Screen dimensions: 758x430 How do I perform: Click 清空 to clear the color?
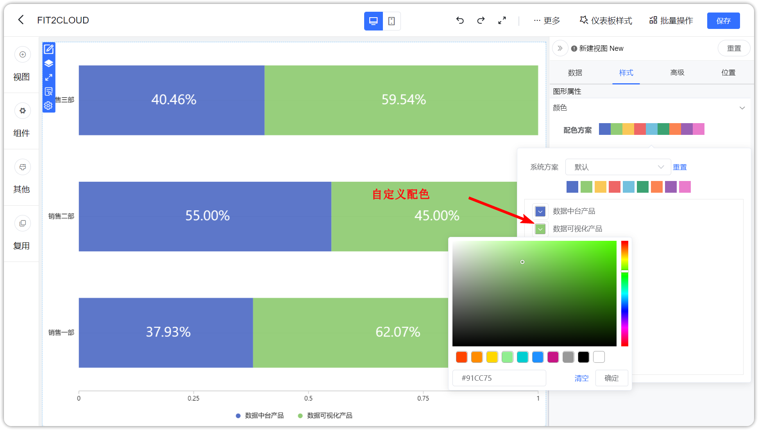click(581, 378)
